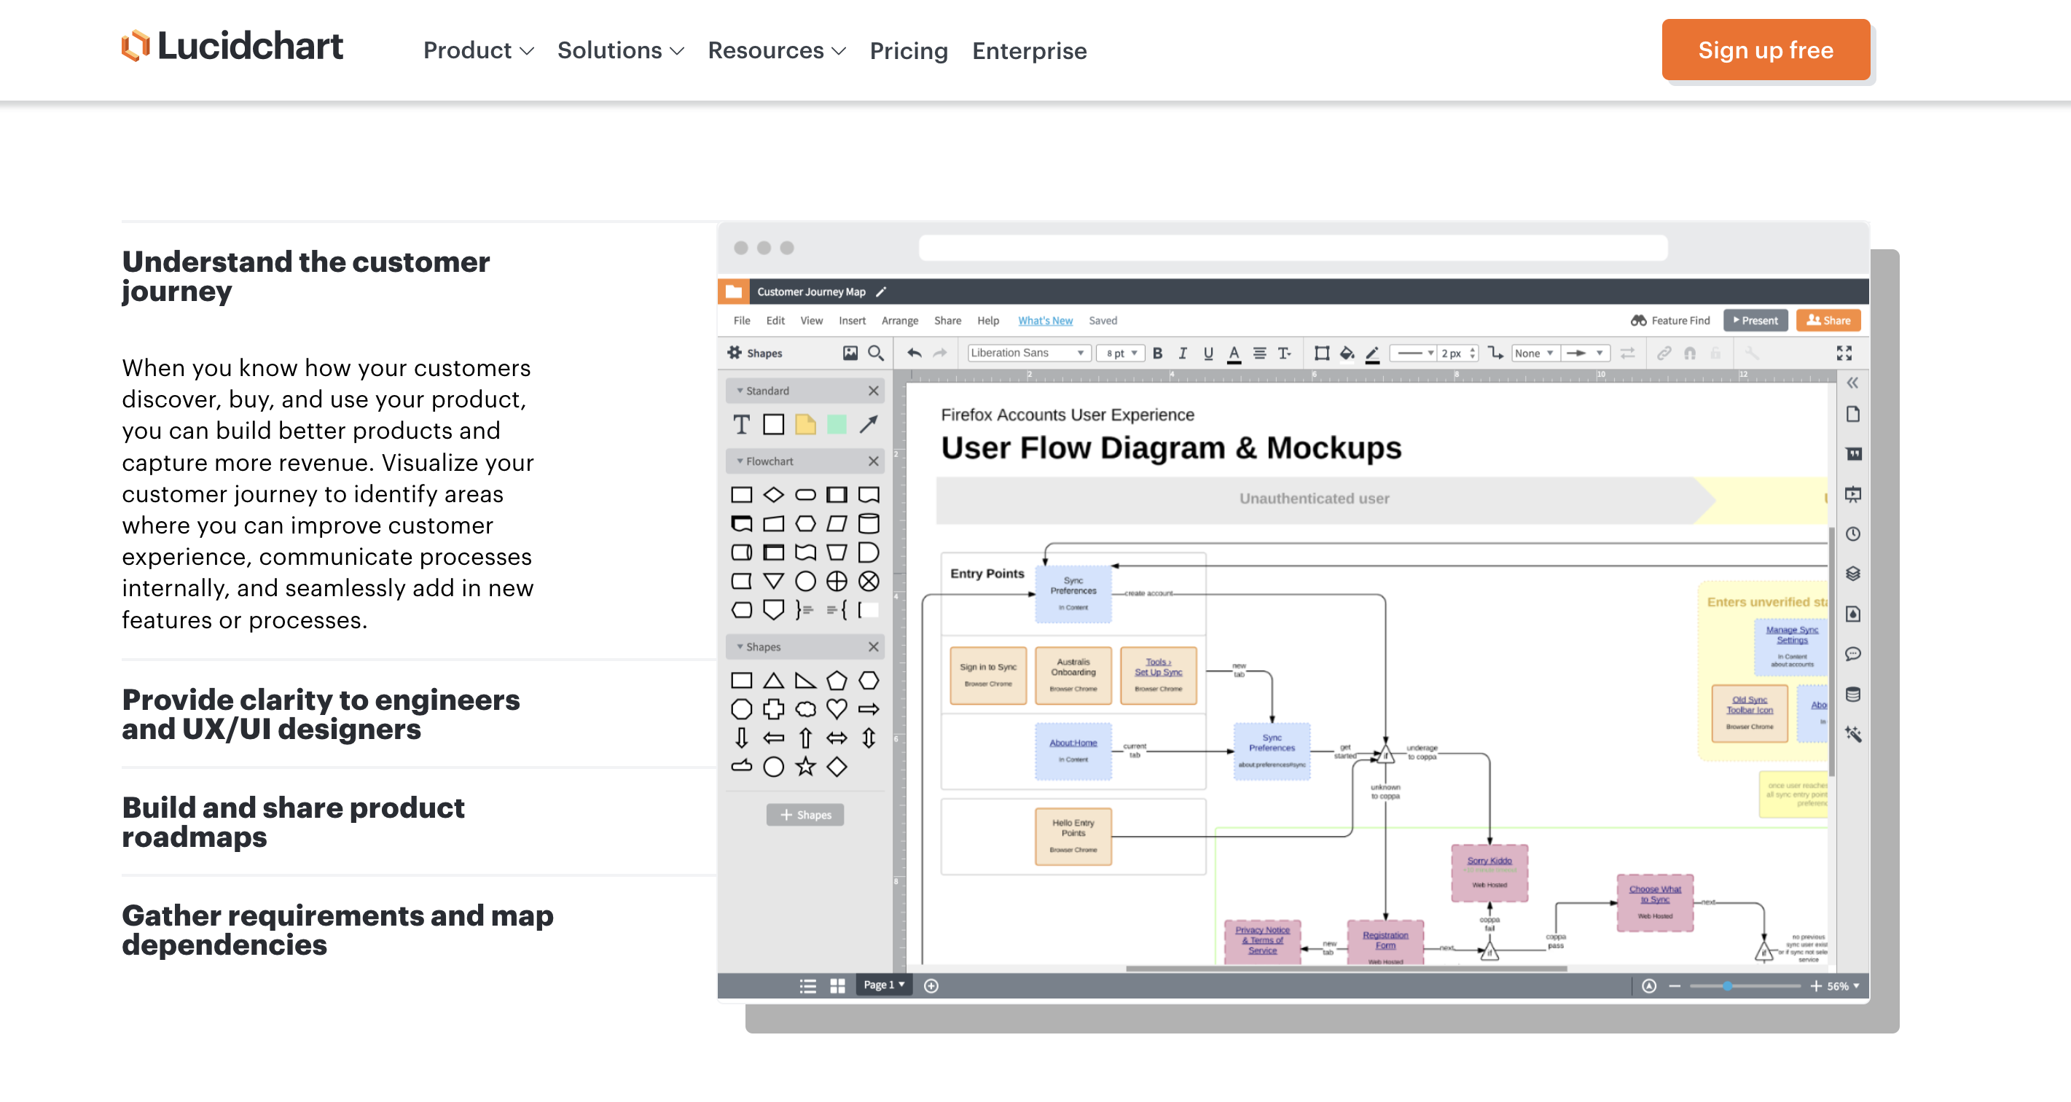Click the layers icon in right sidebar

[1852, 574]
